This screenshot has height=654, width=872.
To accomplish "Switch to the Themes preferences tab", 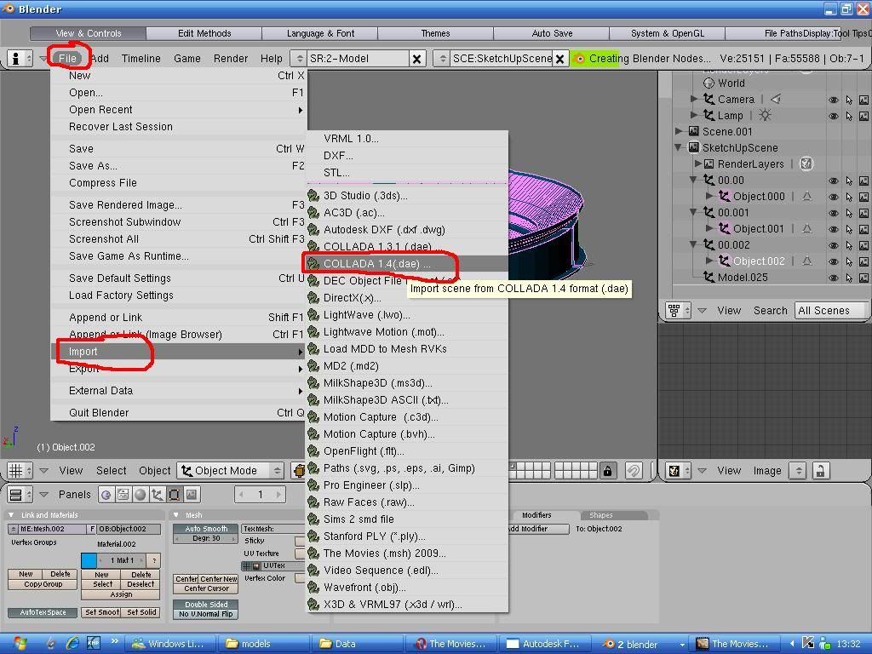I will click(x=435, y=33).
